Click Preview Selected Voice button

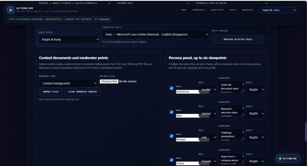coord(238,40)
